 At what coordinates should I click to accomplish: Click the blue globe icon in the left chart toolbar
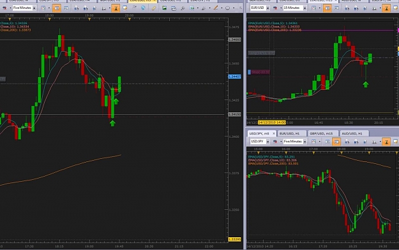[x=143, y=8]
